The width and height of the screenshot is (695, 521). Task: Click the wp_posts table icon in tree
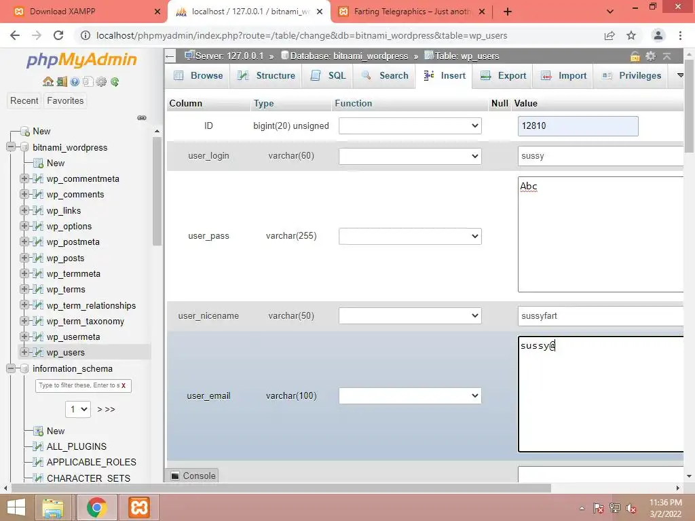pyautogui.click(x=38, y=258)
